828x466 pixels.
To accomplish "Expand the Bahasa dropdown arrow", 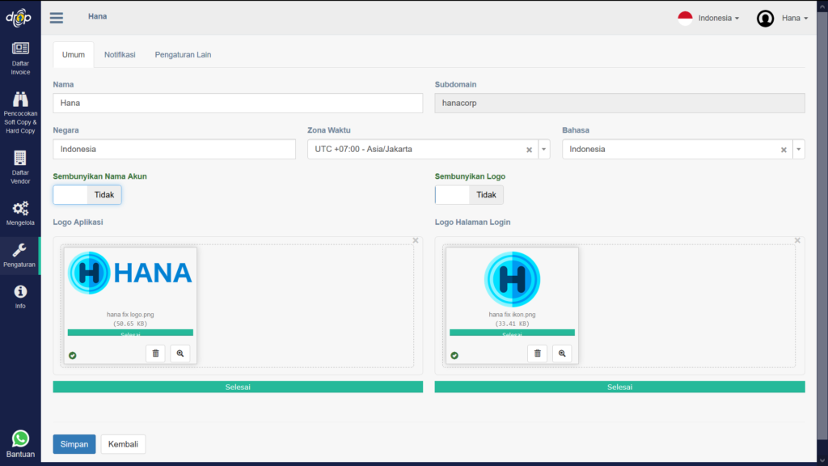I will 799,150.
